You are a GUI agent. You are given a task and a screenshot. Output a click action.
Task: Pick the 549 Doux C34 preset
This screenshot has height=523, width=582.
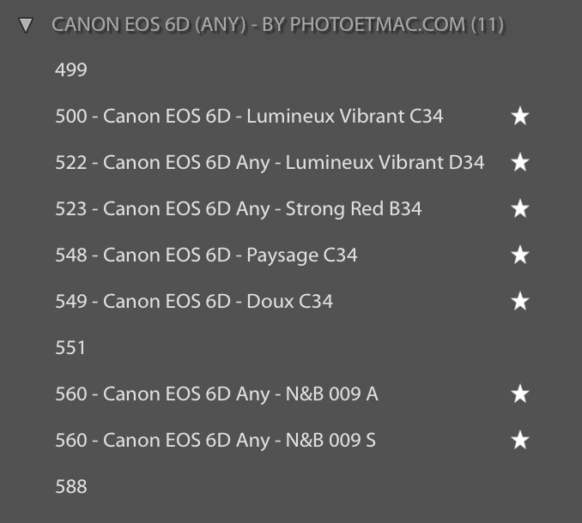pyautogui.click(x=194, y=302)
